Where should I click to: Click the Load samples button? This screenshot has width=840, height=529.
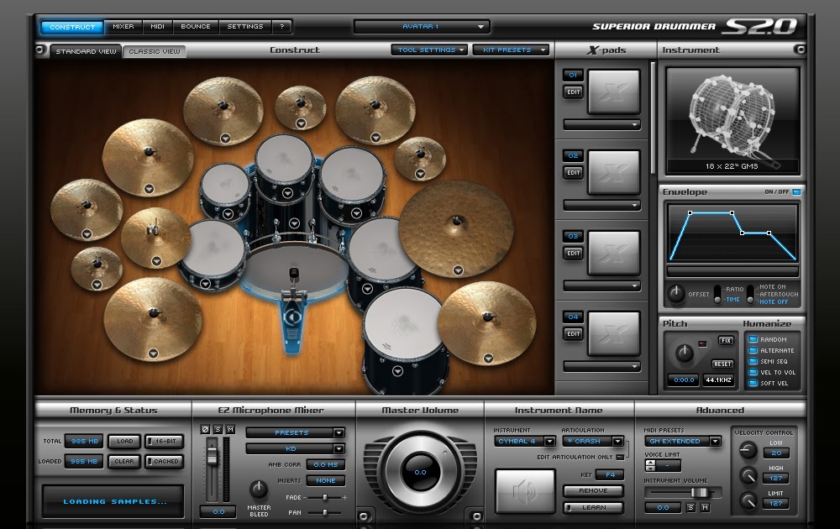(124, 441)
